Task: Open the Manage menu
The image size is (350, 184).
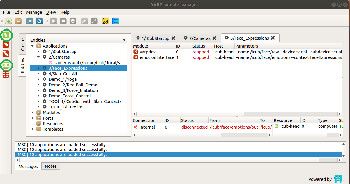Action: pyautogui.click(x=34, y=12)
